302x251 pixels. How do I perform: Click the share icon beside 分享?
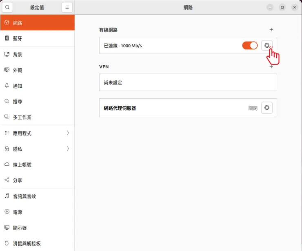(7, 180)
